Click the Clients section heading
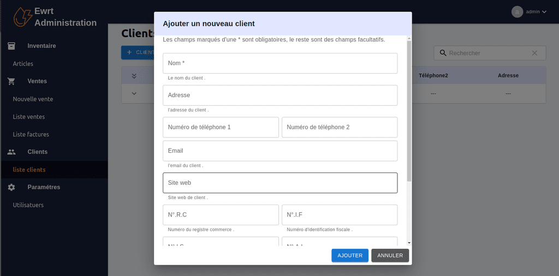This screenshot has height=276, width=559. tap(38, 152)
